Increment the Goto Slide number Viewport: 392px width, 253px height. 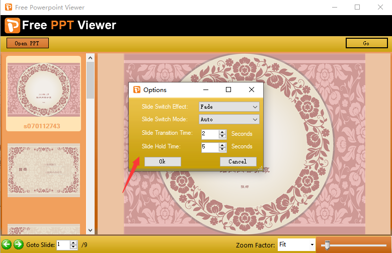point(73,242)
